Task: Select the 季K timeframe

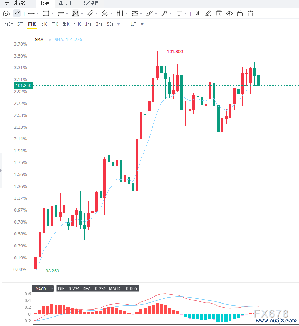Action: point(66,24)
